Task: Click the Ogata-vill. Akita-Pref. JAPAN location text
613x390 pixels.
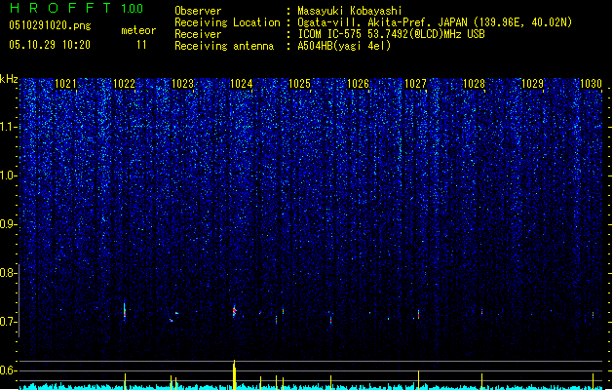Action: coord(435,22)
